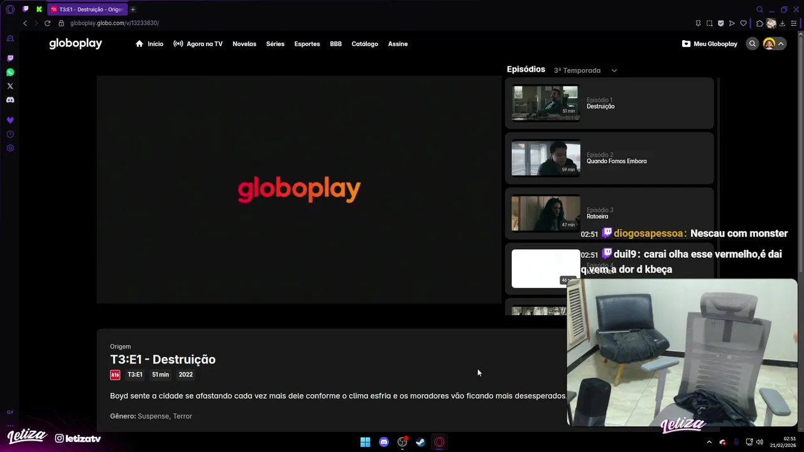Open the Novelas menu item
Viewport: 804px width, 452px height.
pos(244,44)
